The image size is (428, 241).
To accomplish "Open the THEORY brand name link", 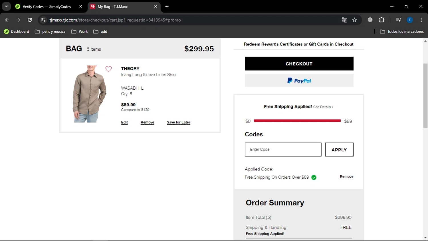I will pyautogui.click(x=130, y=69).
